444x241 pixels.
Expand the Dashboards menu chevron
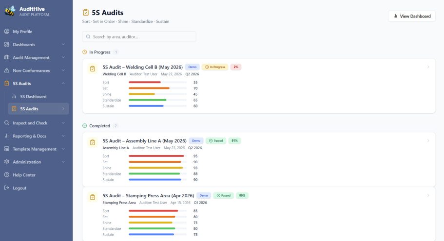[x=63, y=44]
